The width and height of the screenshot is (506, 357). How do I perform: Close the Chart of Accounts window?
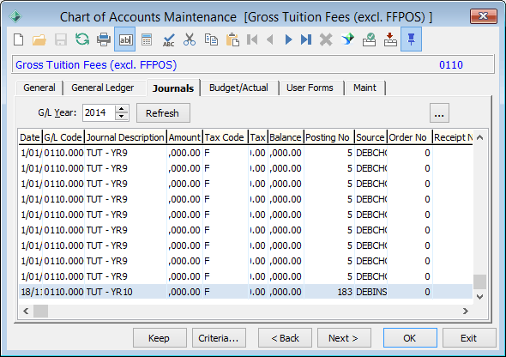click(483, 16)
